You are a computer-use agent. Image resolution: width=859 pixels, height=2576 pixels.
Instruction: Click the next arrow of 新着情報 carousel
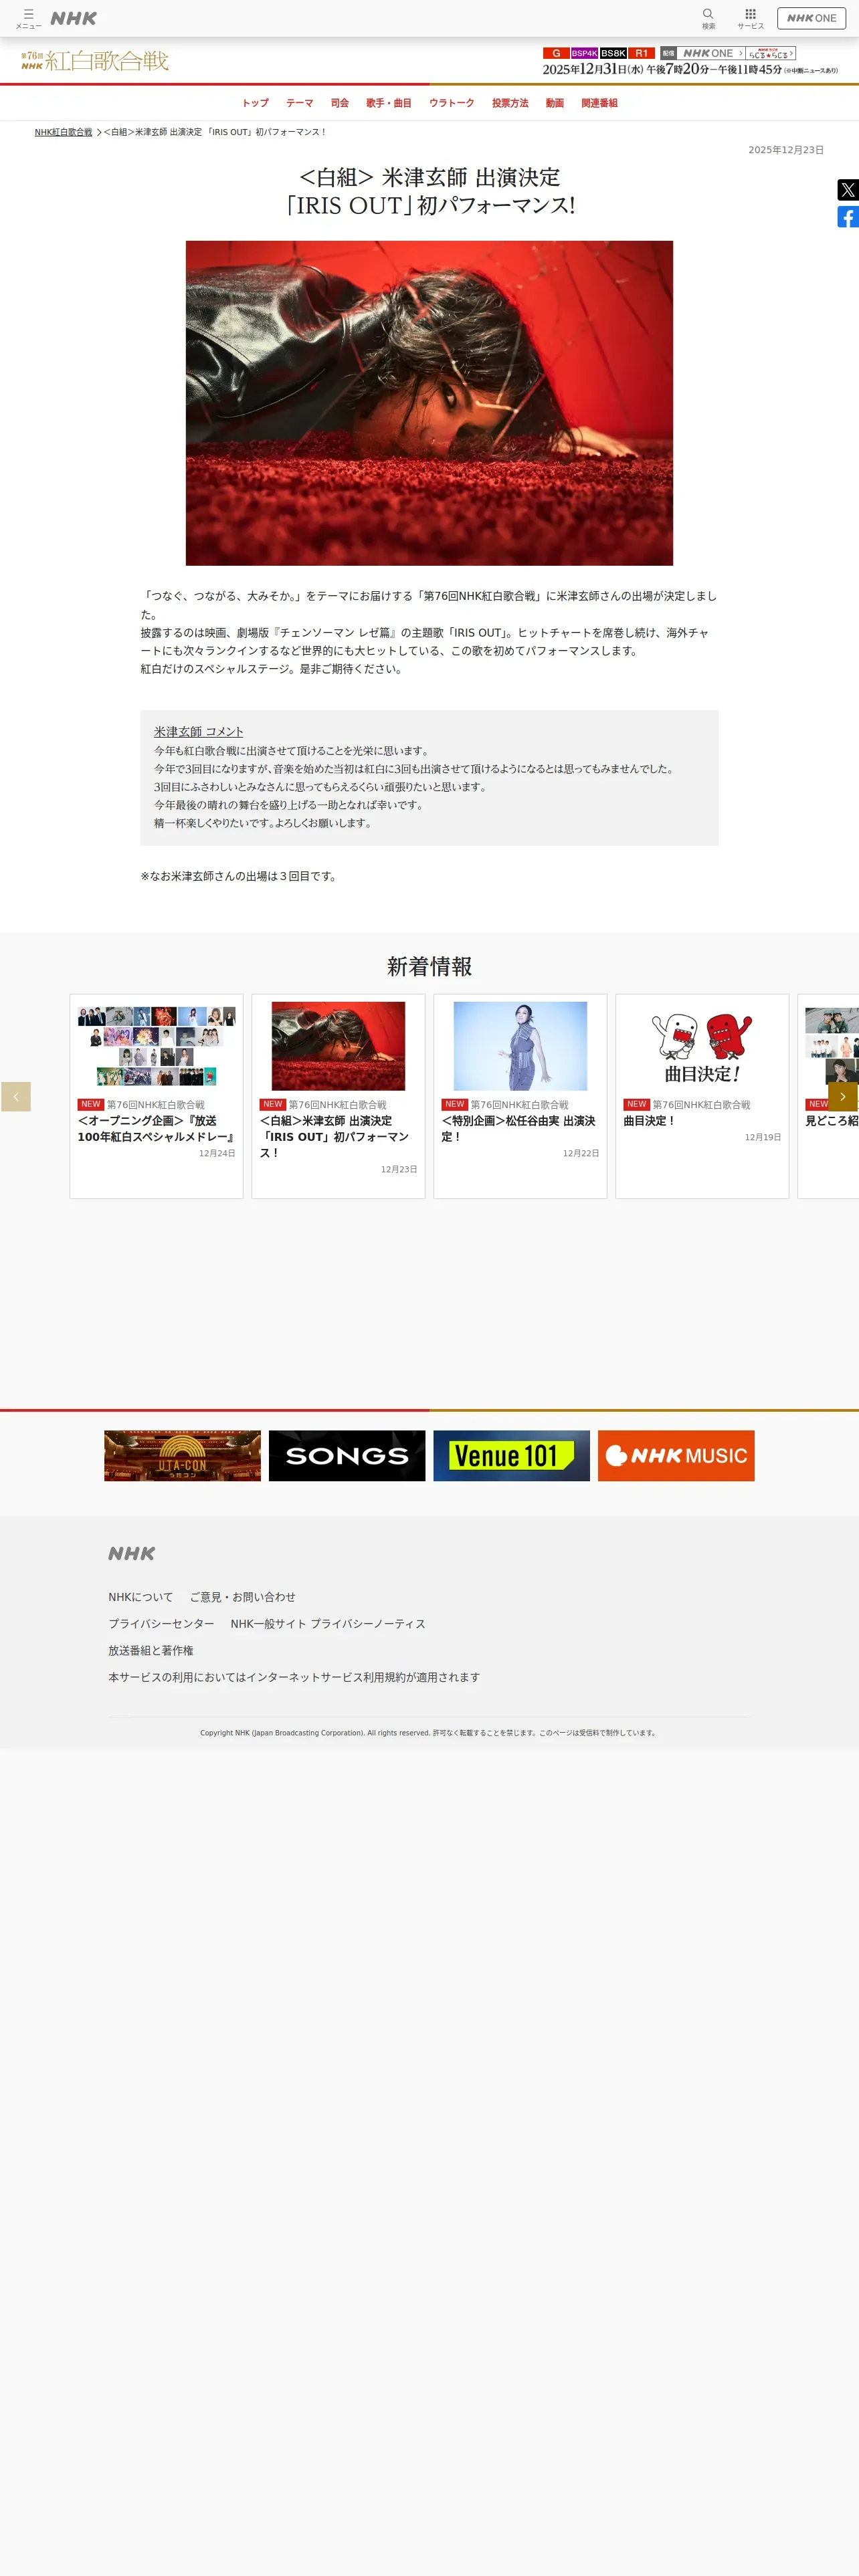point(843,1097)
